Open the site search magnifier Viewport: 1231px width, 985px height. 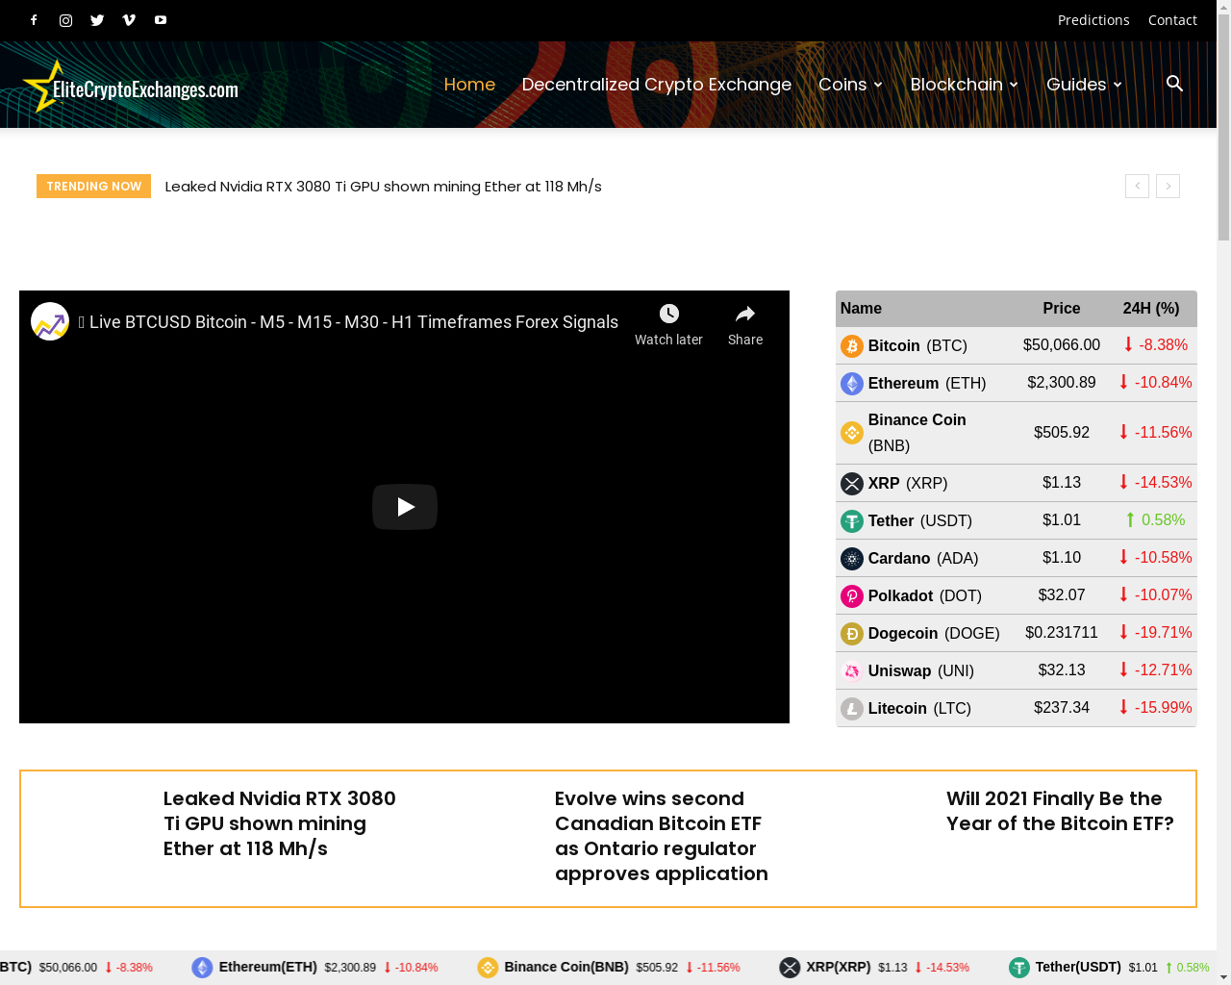pyautogui.click(x=1174, y=84)
